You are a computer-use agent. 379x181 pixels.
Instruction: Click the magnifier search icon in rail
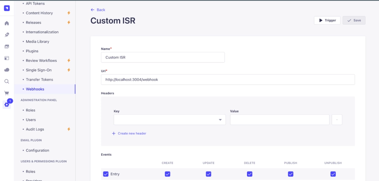tap(7, 81)
